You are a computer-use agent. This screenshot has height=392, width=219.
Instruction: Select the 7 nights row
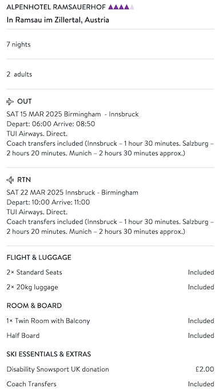click(110, 44)
